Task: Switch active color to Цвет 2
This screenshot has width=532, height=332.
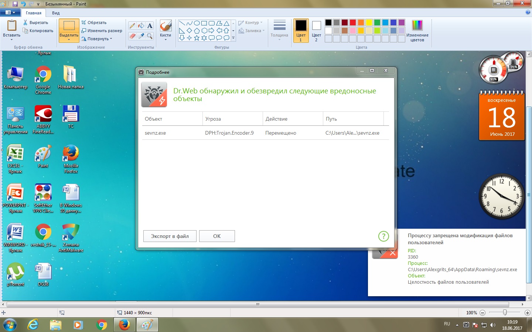Action: click(x=316, y=31)
